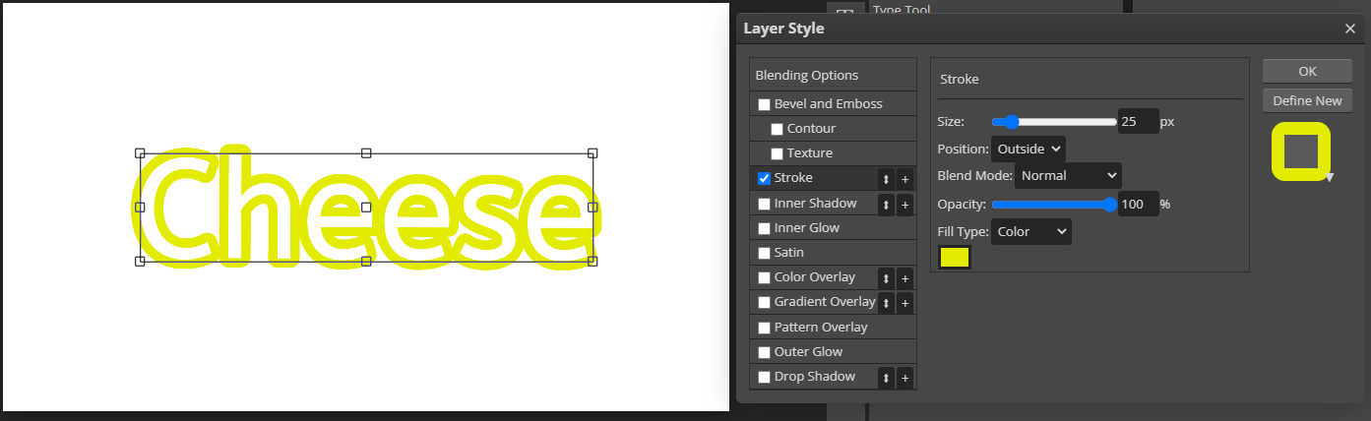Add another Color Overlay with plus icon
This screenshot has width=1371, height=421.
pyautogui.click(x=904, y=278)
